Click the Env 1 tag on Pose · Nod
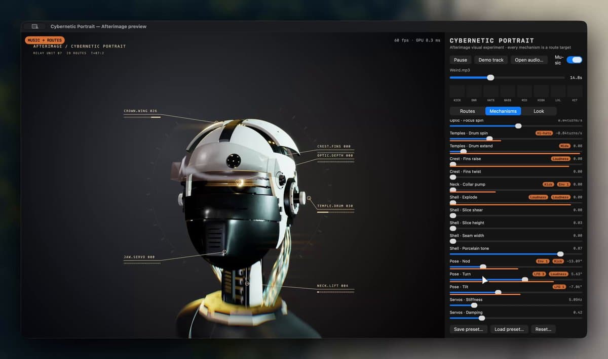 [543, 261]
